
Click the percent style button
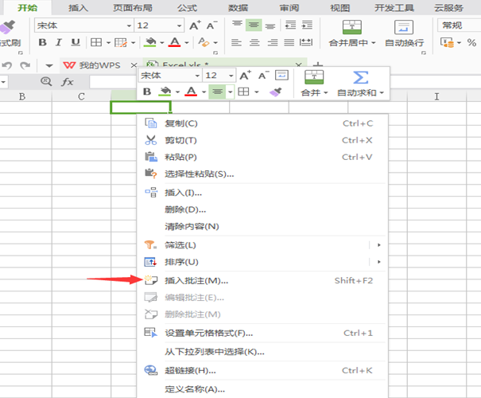pyautogui.click(x=471, y=42)
